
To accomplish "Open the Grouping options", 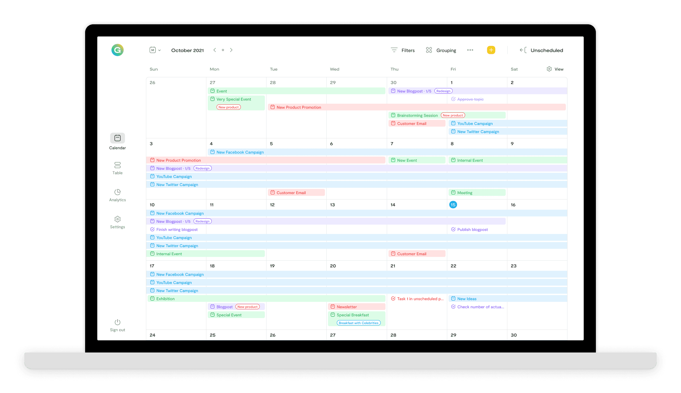I will [441, 50].
